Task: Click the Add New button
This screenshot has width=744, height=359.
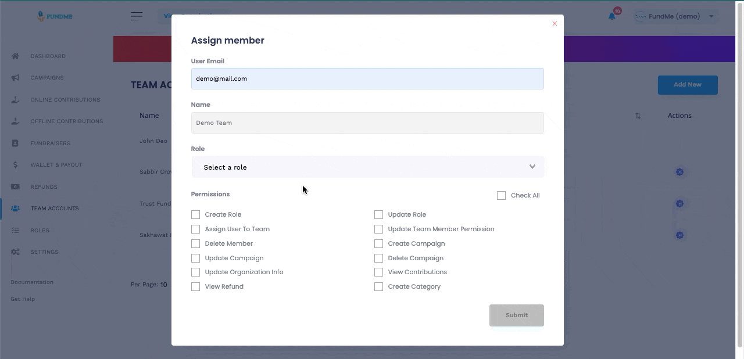Action: pyautogui.click(x=688, y=85)
